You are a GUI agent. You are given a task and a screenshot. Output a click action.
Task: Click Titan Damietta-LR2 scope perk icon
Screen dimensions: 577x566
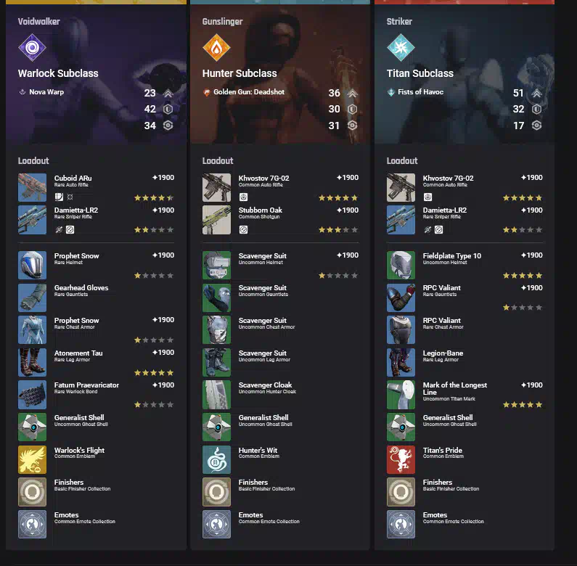(427, 229)
